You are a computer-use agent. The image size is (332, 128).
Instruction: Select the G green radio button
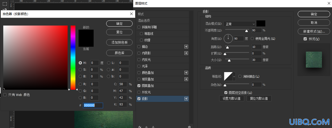(x=80, y=91)
